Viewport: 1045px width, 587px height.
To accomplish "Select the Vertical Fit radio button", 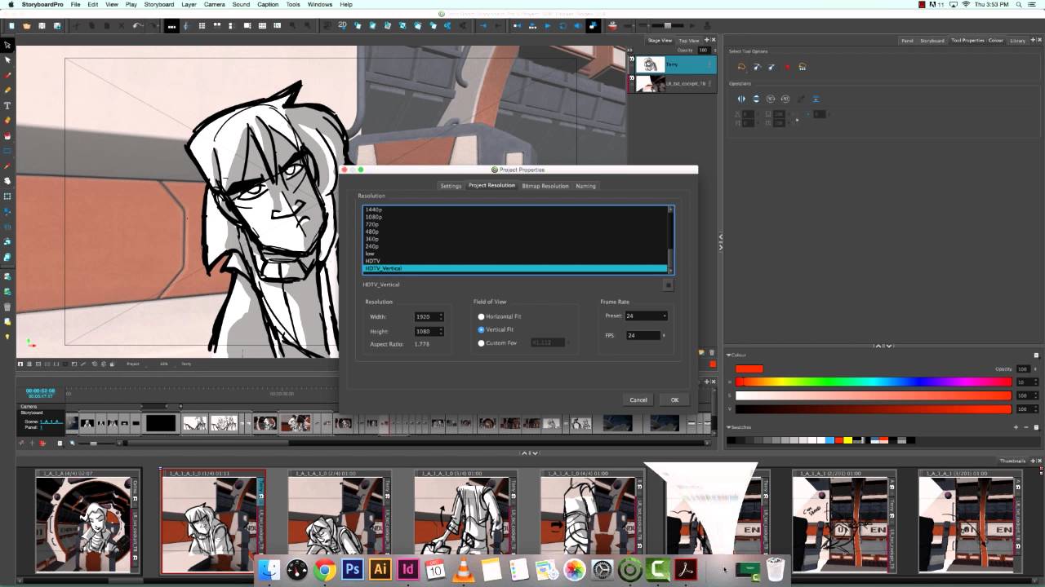I will click(481, 329).
